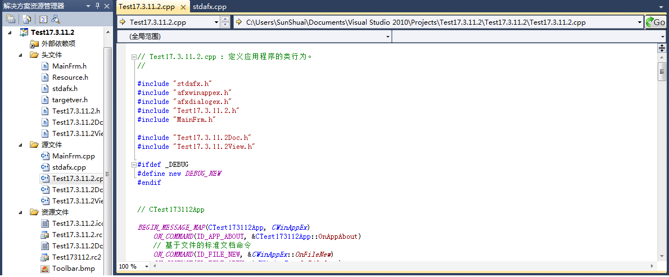669x277 pixels.
Task: Click the editor vertical scrollbar up arrow
Action: pos(662,57)
